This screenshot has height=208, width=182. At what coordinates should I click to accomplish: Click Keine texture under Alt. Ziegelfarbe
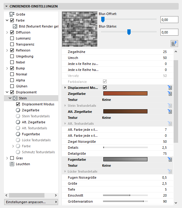click(x=106, y=118)
